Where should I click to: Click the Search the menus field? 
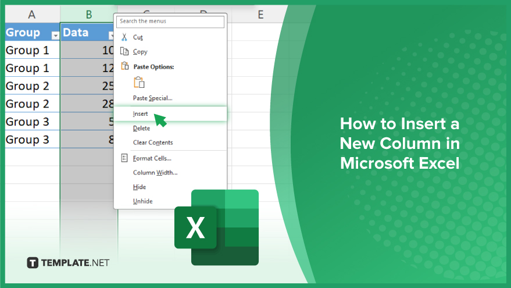tap(170, 21)
